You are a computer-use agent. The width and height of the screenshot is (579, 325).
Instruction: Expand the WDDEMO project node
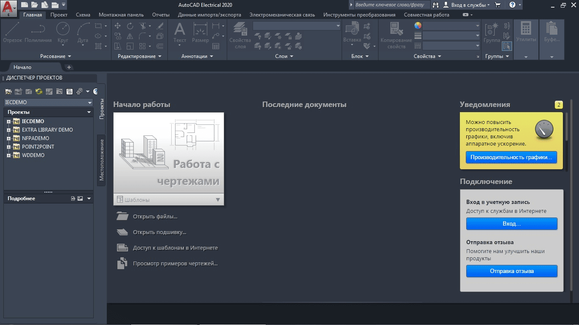pos(9,155)
